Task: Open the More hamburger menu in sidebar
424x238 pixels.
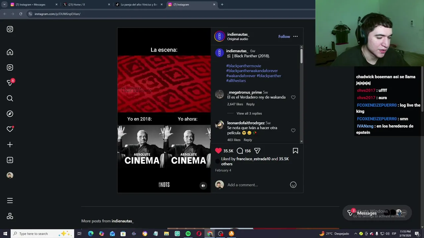Action: pos(10,201)
